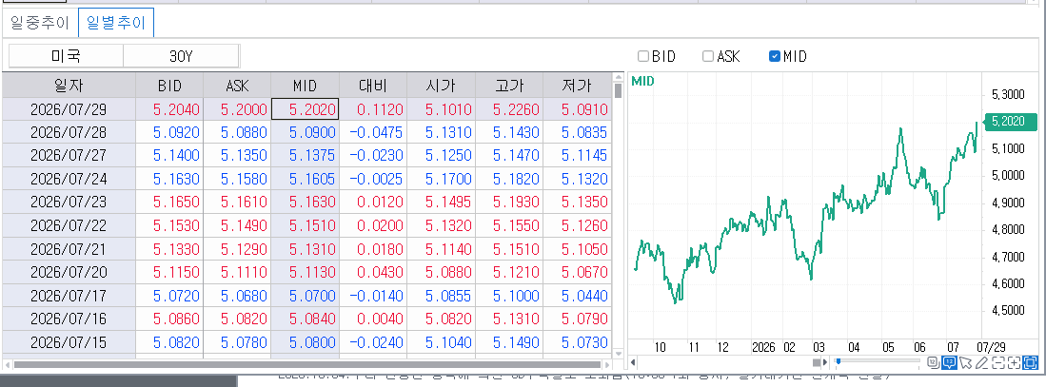Click the 고가 value 5.1930 cell

(509, 203)
